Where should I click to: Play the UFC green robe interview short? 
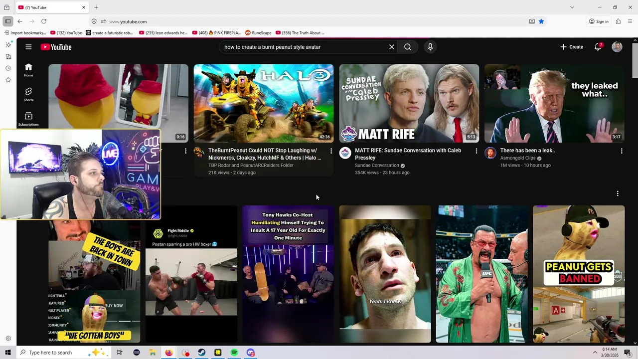(x=482, y=274)
